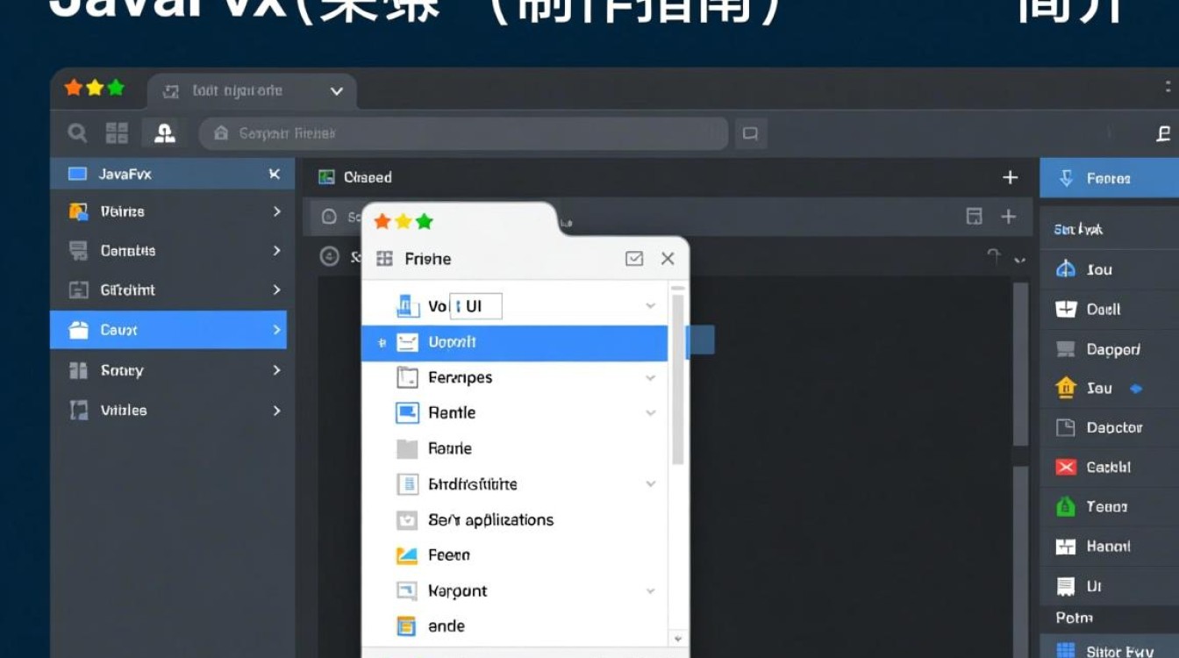
Task: Select the magnifying glass search icon in the top toolbar
Action: 76,132
